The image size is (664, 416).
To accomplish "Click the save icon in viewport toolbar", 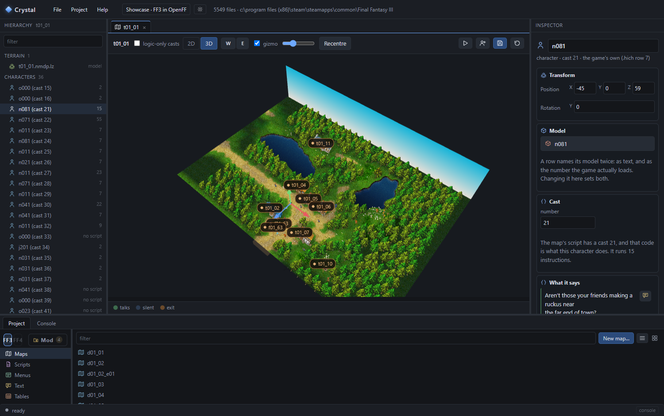I will [500, 43].
